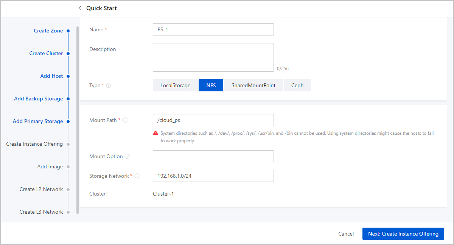Open the Add Backup Storage step

click(38, 99)
